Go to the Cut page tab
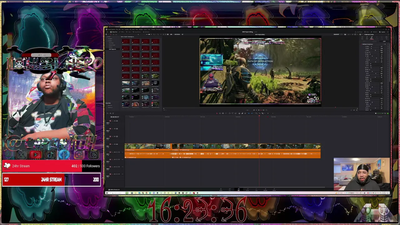Viewport: 400px width, 225px height. [x=230, y=189]
